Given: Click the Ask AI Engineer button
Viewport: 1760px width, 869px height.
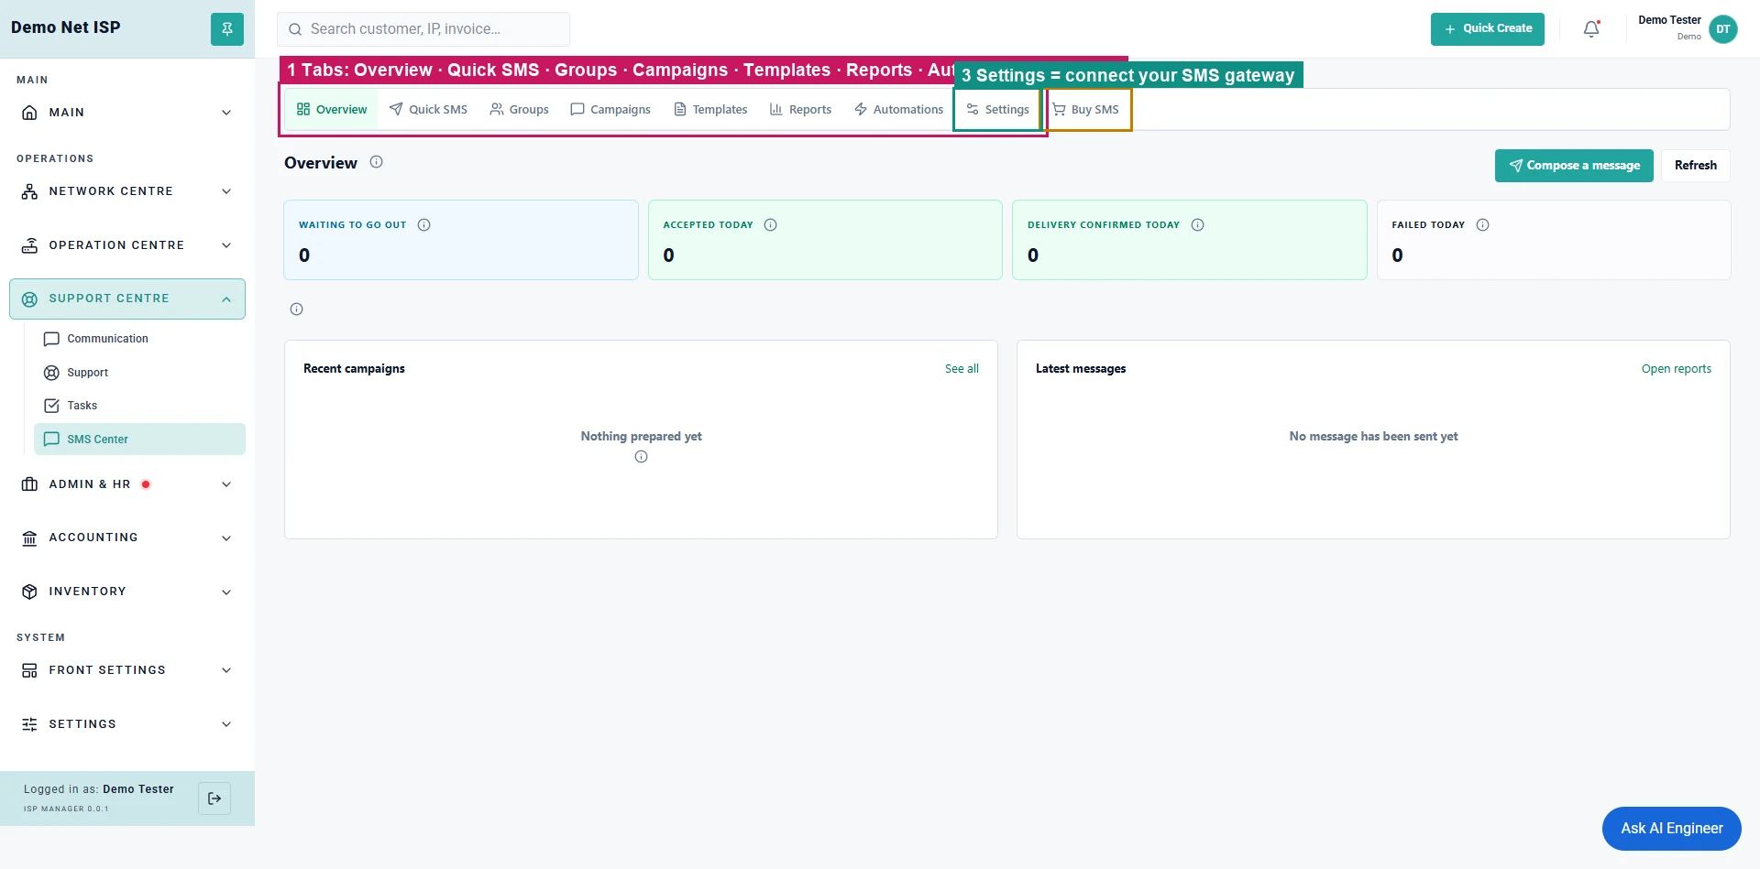Looking at the screenshot, I should pyautogui.click(x=1672, y=829).
